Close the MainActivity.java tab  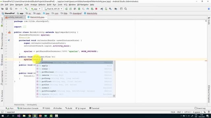pos(46,17)
